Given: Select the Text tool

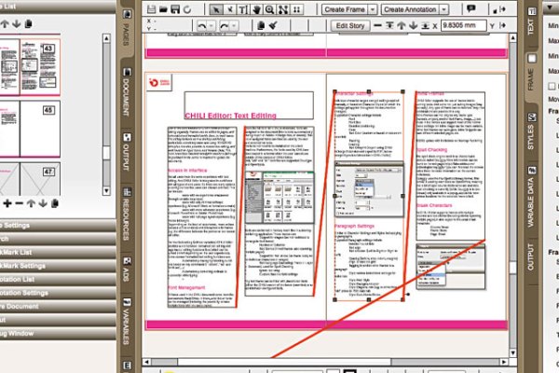Looking at the screenshot, I should pyautogui.click(x=242, y=9).
